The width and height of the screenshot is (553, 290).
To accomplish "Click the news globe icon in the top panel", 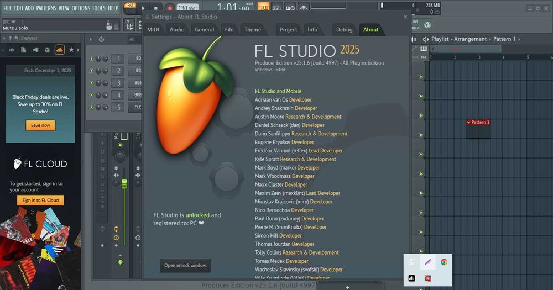I will point(427,25).
